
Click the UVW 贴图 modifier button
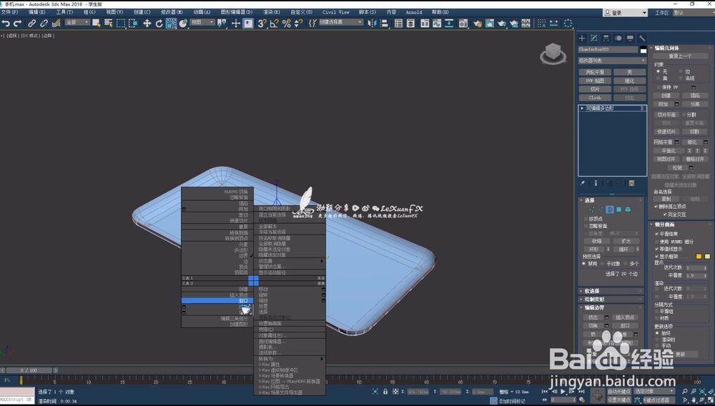595,81
